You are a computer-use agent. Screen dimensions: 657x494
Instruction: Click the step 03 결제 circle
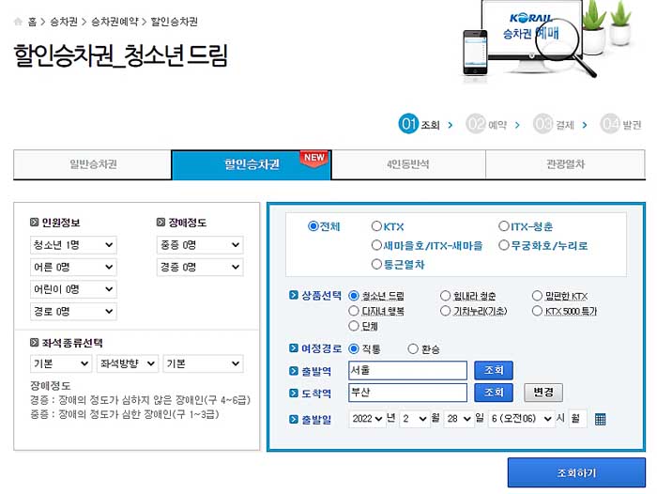click(x=542, y=124)
